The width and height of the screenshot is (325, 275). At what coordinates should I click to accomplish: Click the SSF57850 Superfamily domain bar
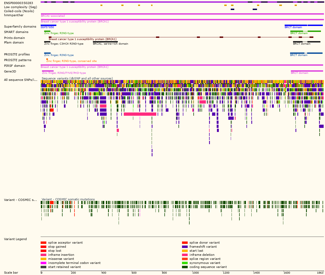click(x=48, y=26)
